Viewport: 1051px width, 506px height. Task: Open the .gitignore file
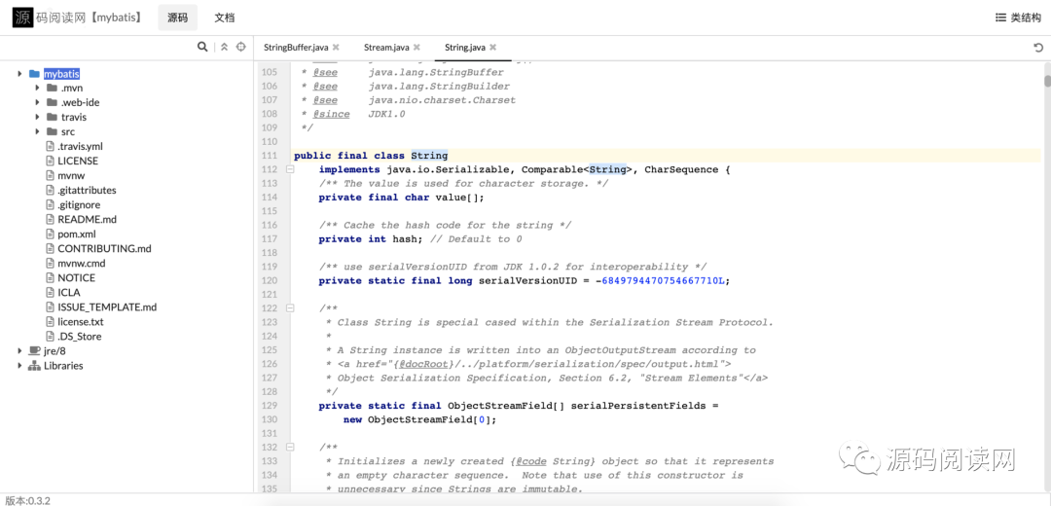[79, 205]
